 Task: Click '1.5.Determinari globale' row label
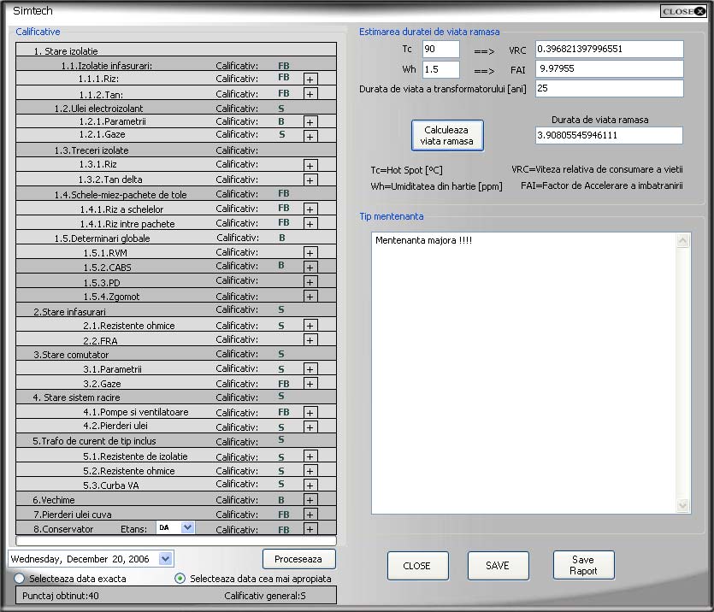point(102,238)
